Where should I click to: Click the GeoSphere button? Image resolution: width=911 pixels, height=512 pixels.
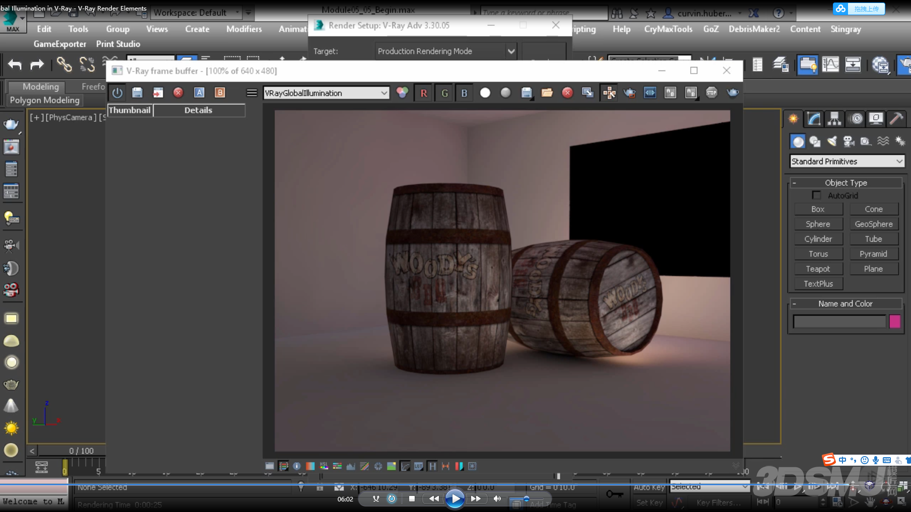tap(874, 224)
